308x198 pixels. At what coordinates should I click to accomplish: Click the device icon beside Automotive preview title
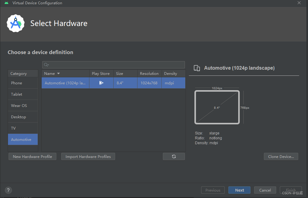197,68
